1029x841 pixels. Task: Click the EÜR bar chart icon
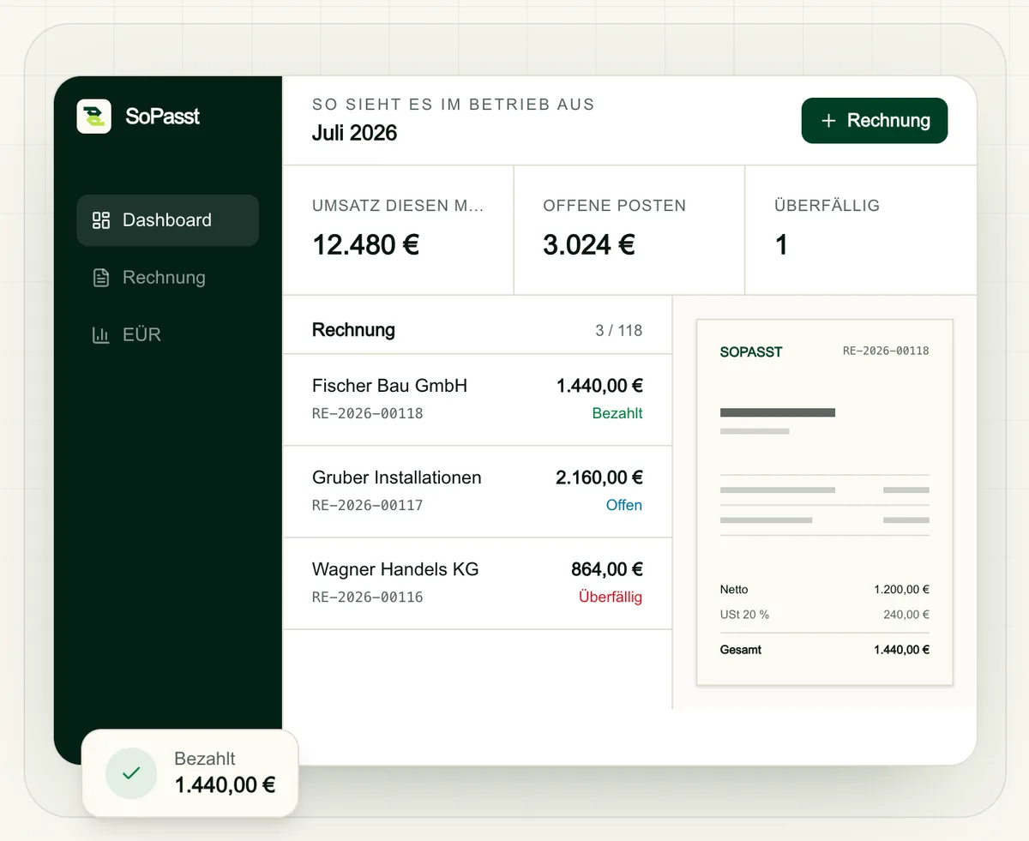click(101, 335)
